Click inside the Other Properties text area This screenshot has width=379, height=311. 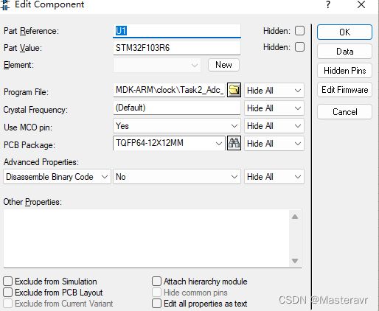click(146, 238)
